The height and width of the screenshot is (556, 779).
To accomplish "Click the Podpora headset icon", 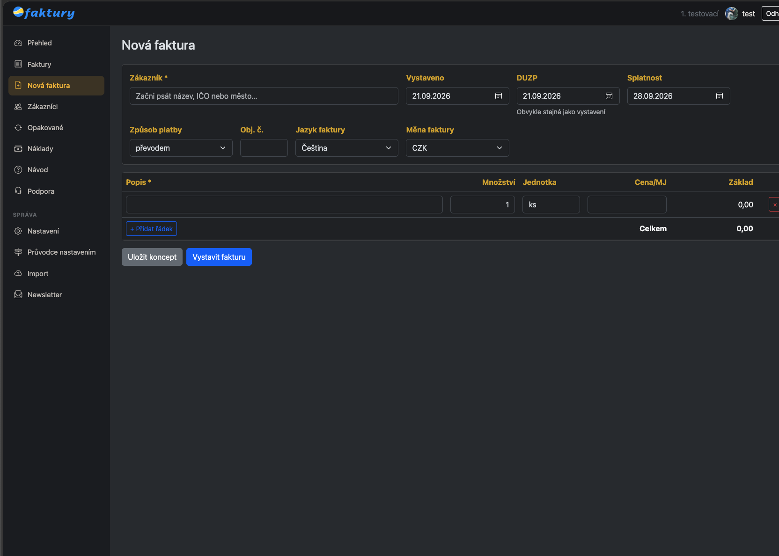I will click(18, 191).
